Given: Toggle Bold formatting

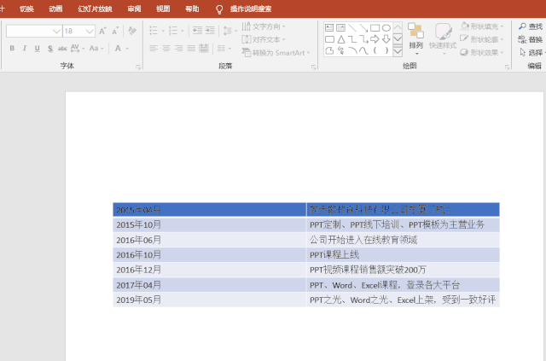Looking at the screenshot, I should point(12,49).
